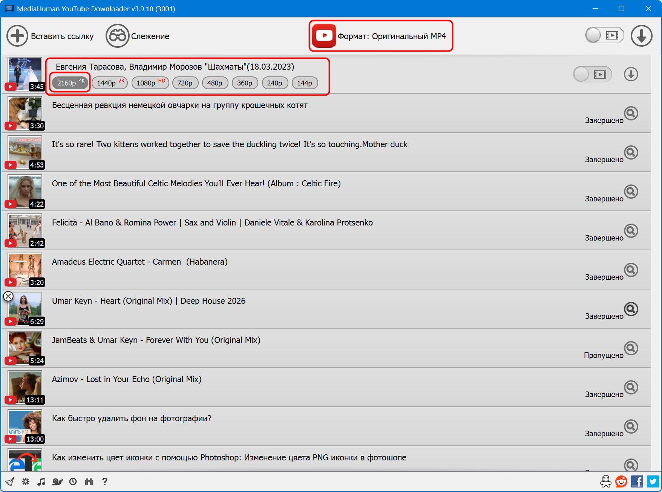Open the clock history icon
This screenshot has height=492, width=662.
tap(73, 481)
